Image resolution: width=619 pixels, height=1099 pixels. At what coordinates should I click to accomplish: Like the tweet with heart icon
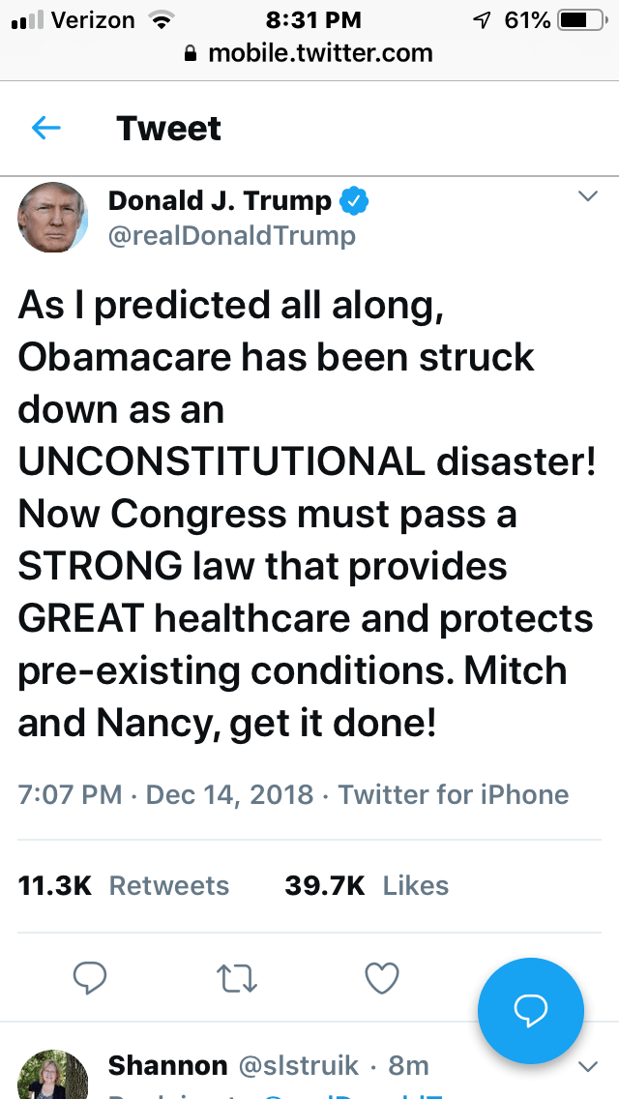(x=382, y=978)
